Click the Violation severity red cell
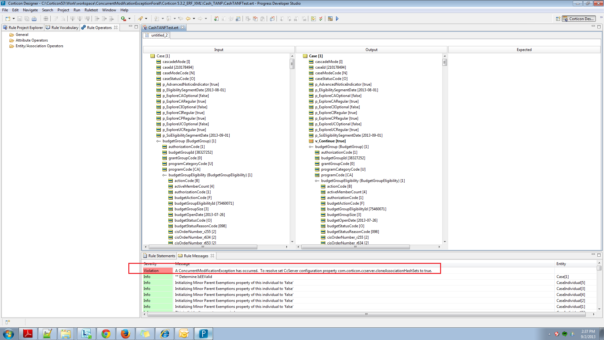Screen dimensions: 604x340 pos(158,271)
